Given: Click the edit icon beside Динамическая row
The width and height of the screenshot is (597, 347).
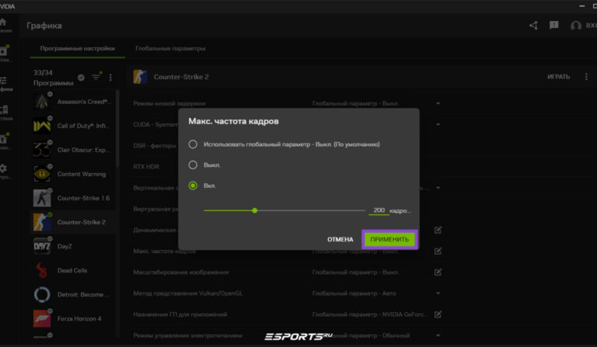Looking at the screenshot, I should pos(438,230).
